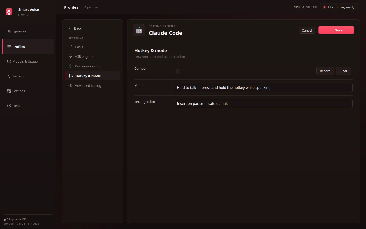366x229 pixels.
Task: Open the Basis section
Action: point(93,47)
